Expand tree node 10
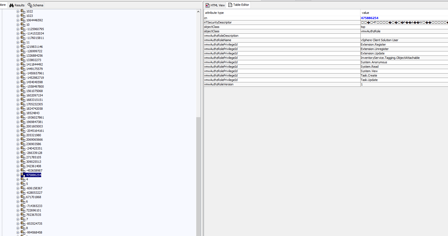 (x=18, y=25)
